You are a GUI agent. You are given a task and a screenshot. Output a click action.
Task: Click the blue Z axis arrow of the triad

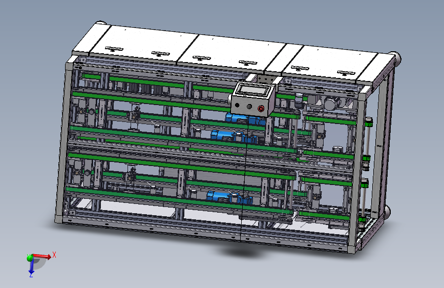coord(31,266)
